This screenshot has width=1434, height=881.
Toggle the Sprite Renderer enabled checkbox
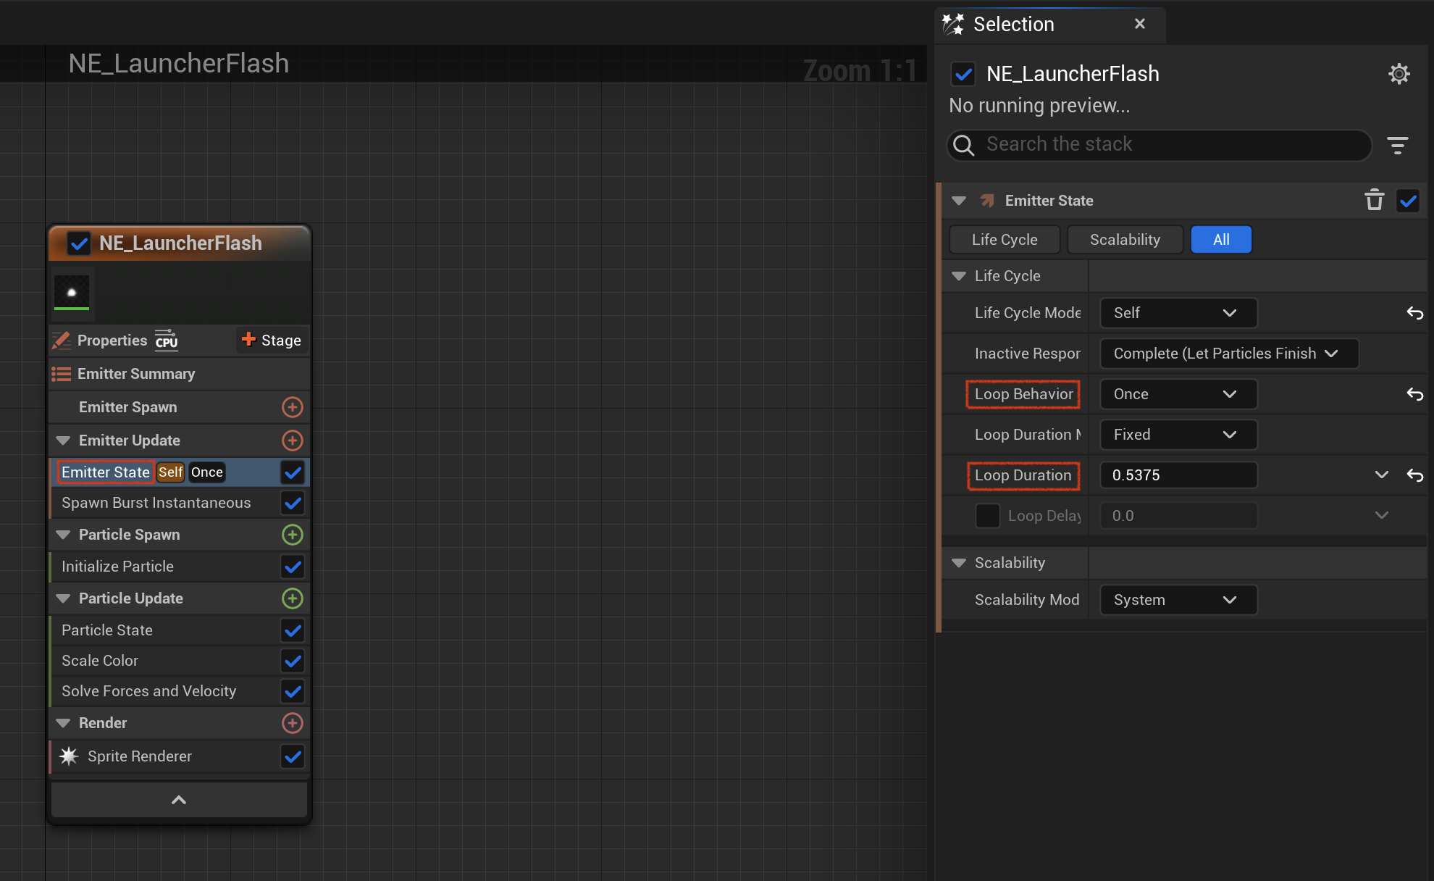[293, 756]
